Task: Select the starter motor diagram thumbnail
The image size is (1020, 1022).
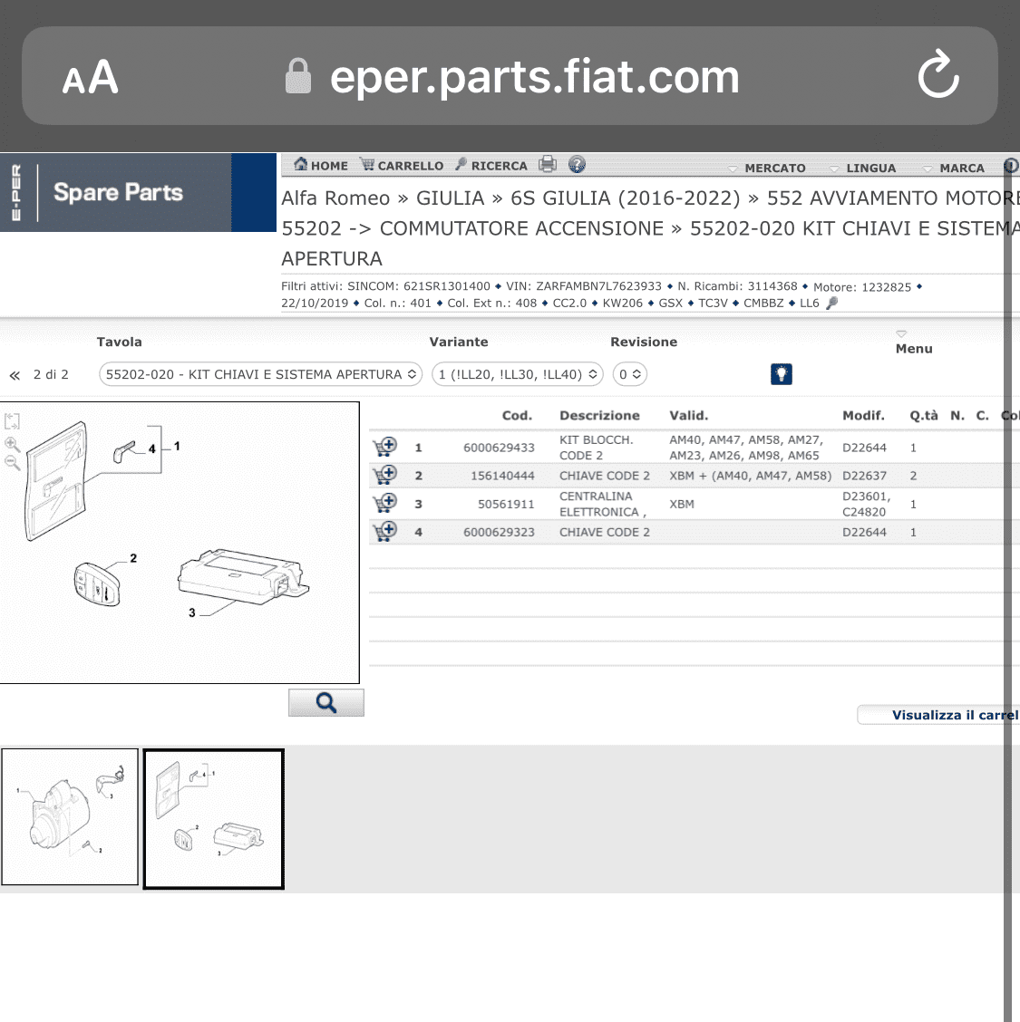Action: tap(70, 816)
